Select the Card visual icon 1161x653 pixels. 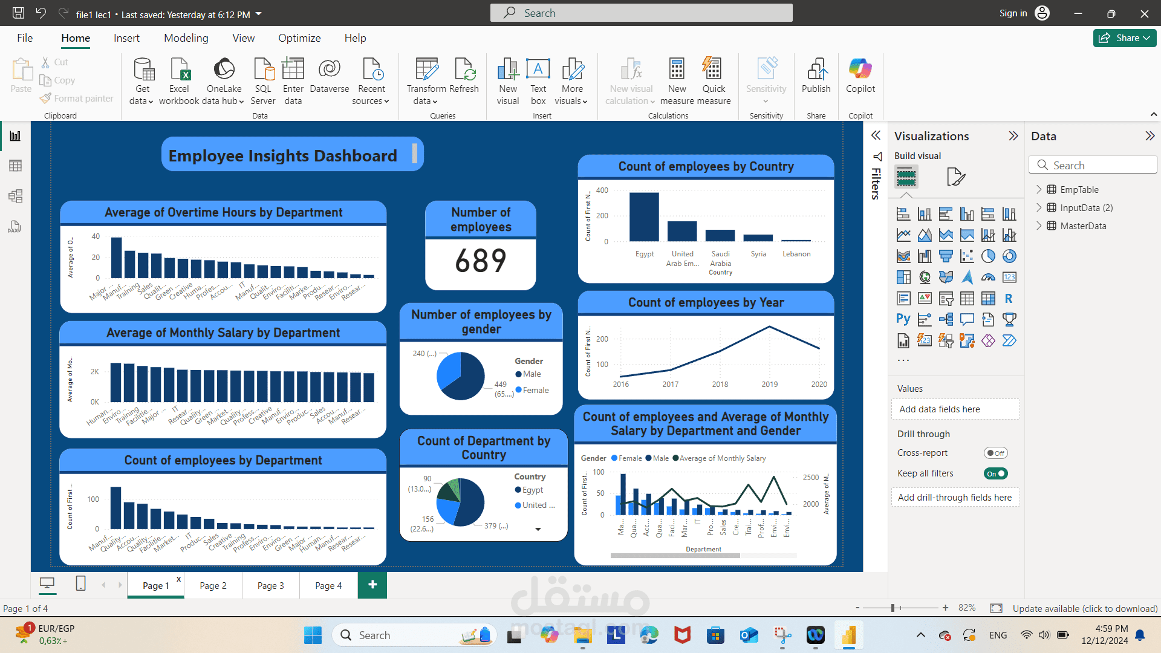1009,278
